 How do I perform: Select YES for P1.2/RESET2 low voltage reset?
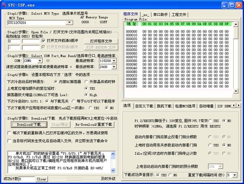210,121
